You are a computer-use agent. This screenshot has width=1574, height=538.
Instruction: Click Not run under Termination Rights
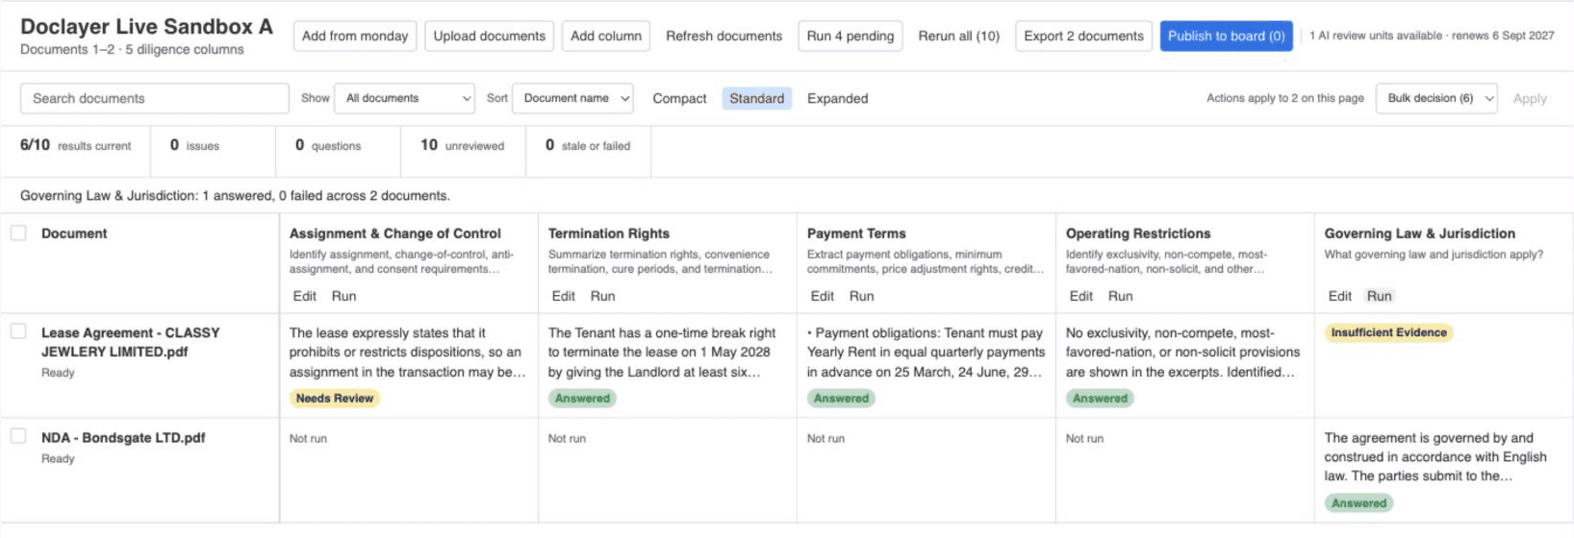(x=567, y=438)
